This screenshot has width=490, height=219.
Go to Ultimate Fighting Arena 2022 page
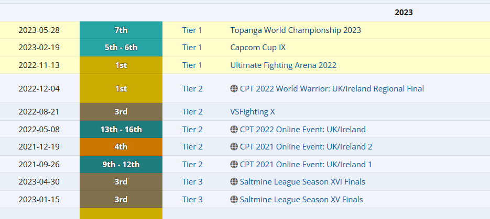[x=283, y=65]
